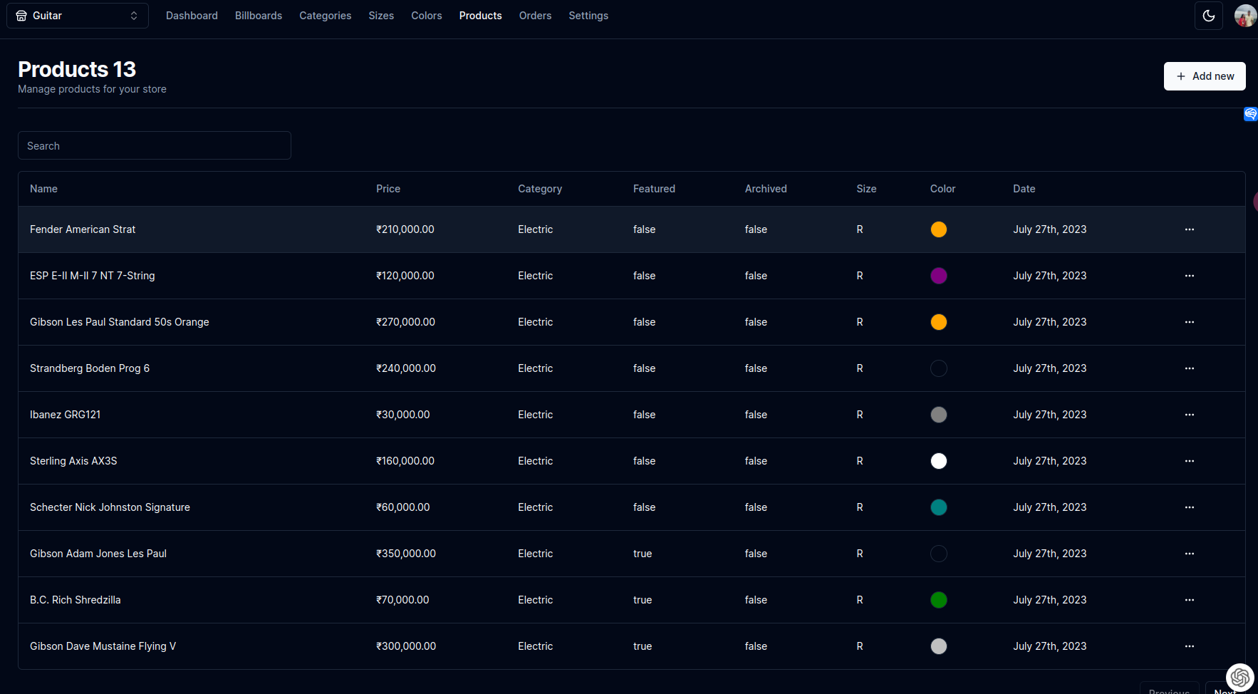Click the Add new product button

tap(1205, 76)
